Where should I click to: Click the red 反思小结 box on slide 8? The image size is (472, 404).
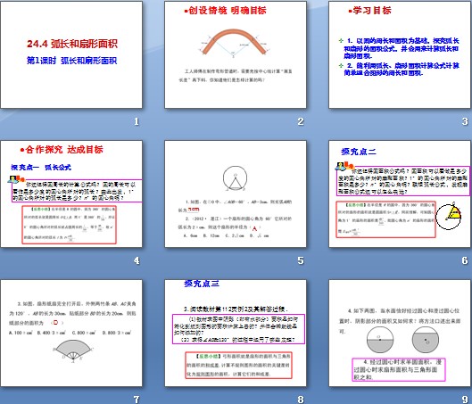pyautogui.click(x=238, y=365)
